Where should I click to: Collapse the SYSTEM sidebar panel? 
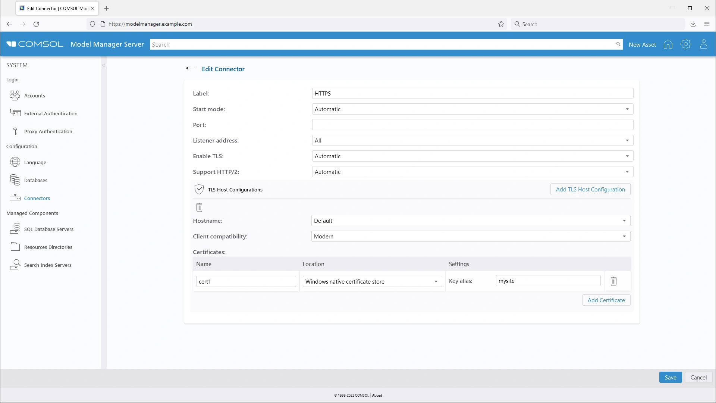tap(104, 65)
